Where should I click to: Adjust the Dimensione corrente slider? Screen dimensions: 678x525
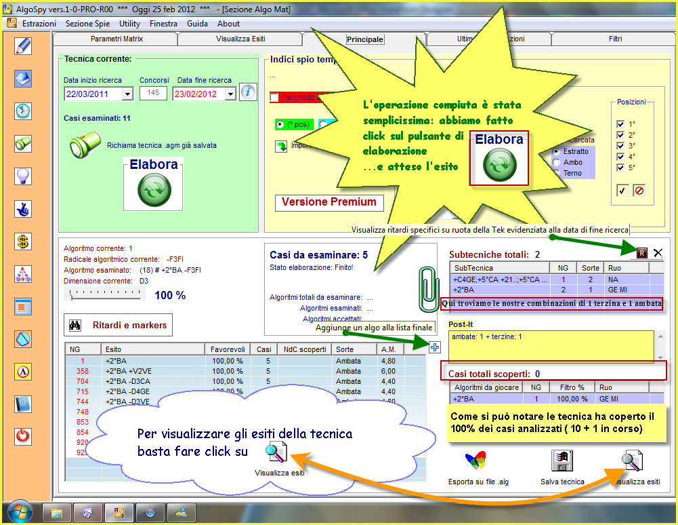105,294
